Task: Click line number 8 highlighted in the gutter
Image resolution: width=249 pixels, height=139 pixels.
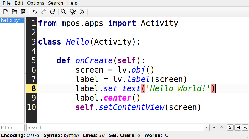Action: (x=34, y=88)
